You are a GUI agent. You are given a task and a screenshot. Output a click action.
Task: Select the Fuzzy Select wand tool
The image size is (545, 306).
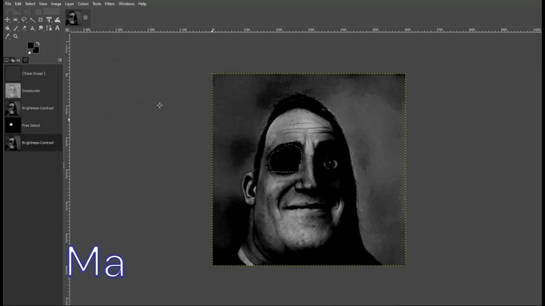pos(32,20)
